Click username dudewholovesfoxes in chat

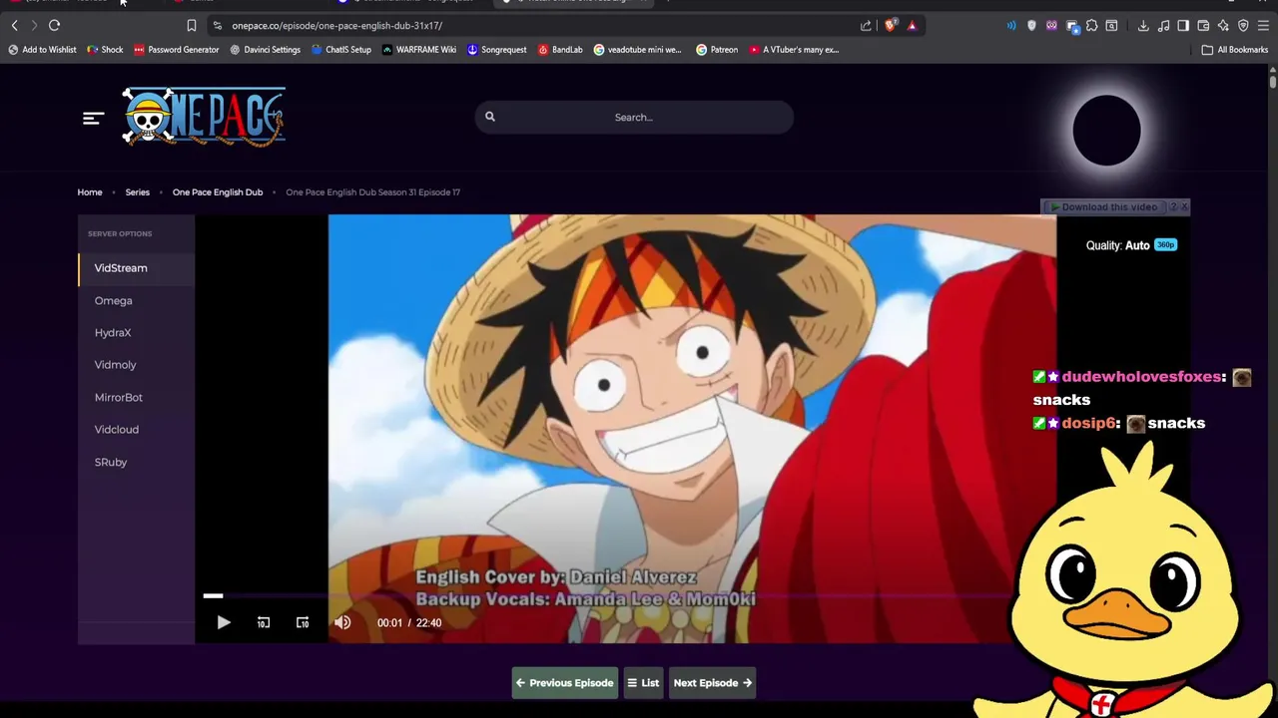coord(1143,377)
